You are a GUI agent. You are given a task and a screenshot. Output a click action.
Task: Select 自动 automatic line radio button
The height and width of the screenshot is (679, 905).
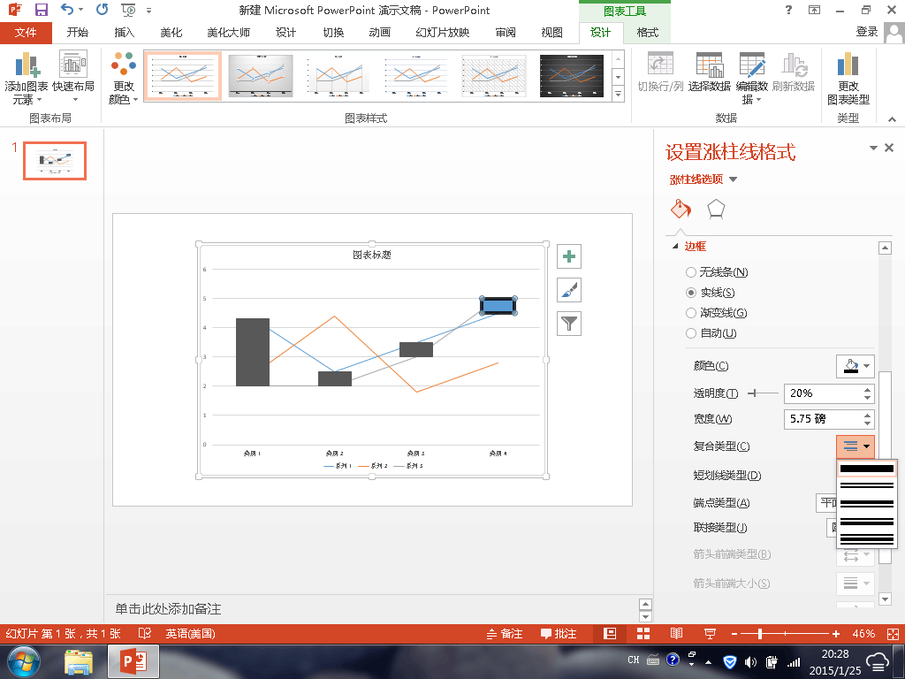[690, 333]
